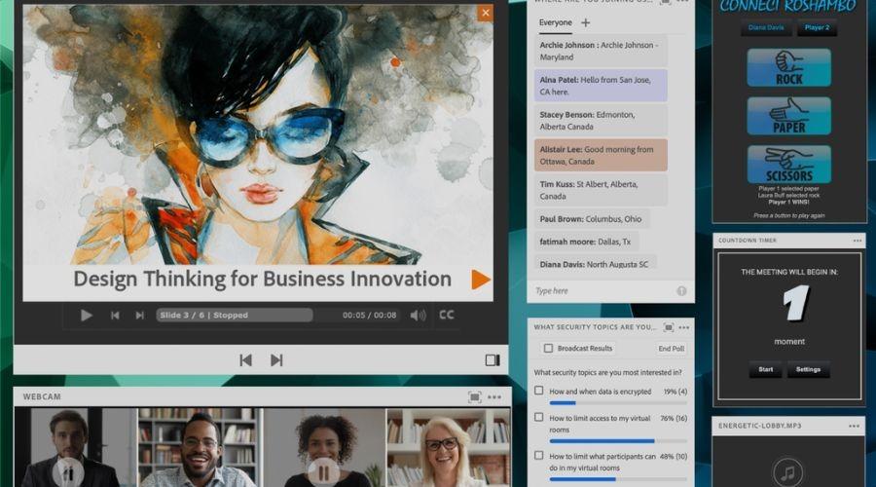This screenshot has height=487, width=876.
Task: Click the share pod previous arrow button
Action: click(246, 360)
